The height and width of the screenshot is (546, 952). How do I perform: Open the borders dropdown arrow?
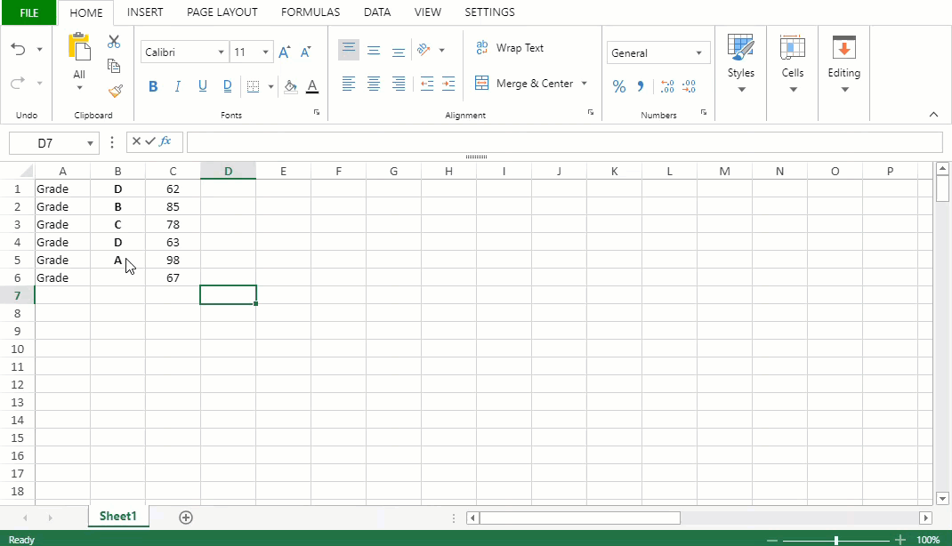270,87
